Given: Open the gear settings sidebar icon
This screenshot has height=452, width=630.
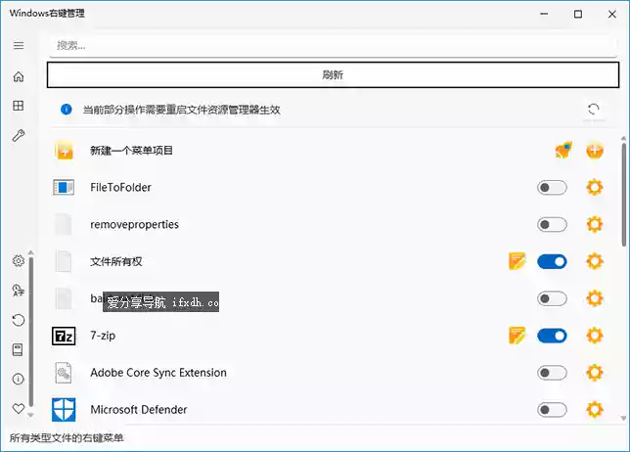Looking at the screenshot, I should [19, 261].
